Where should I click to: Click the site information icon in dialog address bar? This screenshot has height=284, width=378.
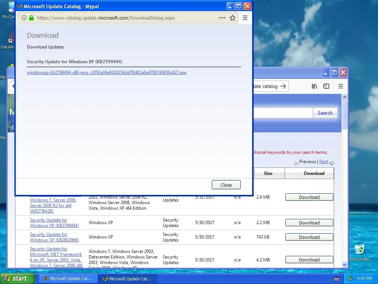[24, 18]
